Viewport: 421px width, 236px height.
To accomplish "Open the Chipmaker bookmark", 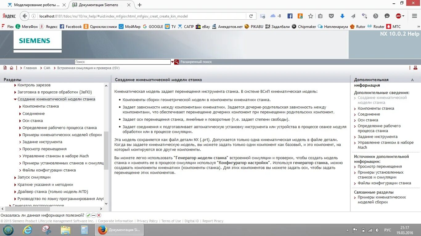I will tap(304, 27).
